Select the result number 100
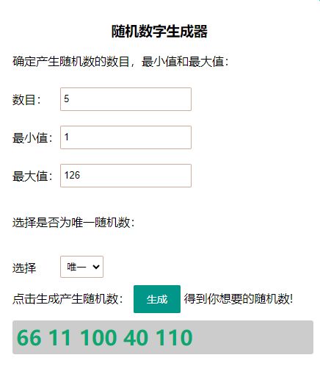The height and width of the screenshot is (366, 320). coord(98,337)
